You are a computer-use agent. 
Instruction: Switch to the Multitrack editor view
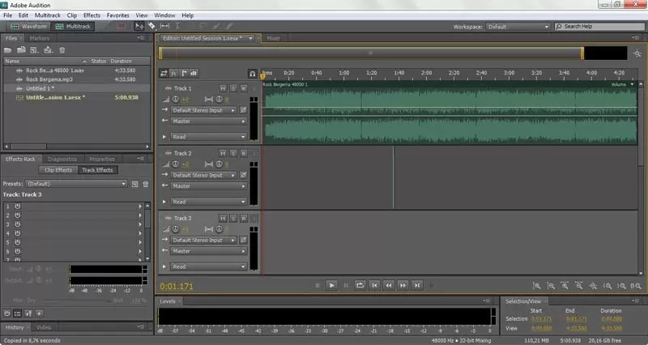click(73, 26)
